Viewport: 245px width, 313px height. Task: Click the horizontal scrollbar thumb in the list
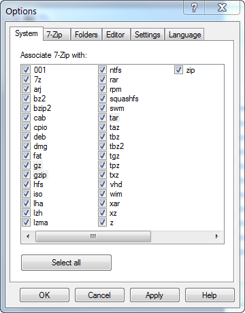pyautogui.click(x=93, y=236)
